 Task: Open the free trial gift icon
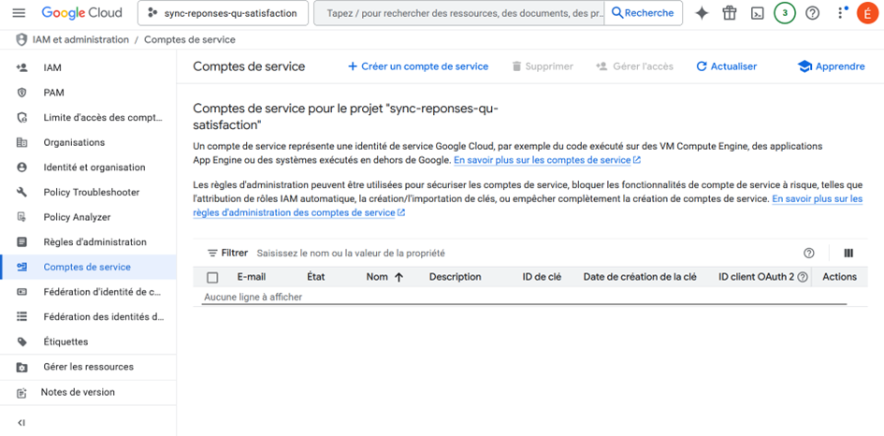pyautogui.click(x=730, y=13)
